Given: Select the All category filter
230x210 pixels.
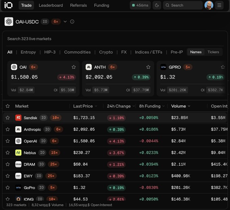Looking at the screenshot, I should pyautogui.click(x=10, y=52).
